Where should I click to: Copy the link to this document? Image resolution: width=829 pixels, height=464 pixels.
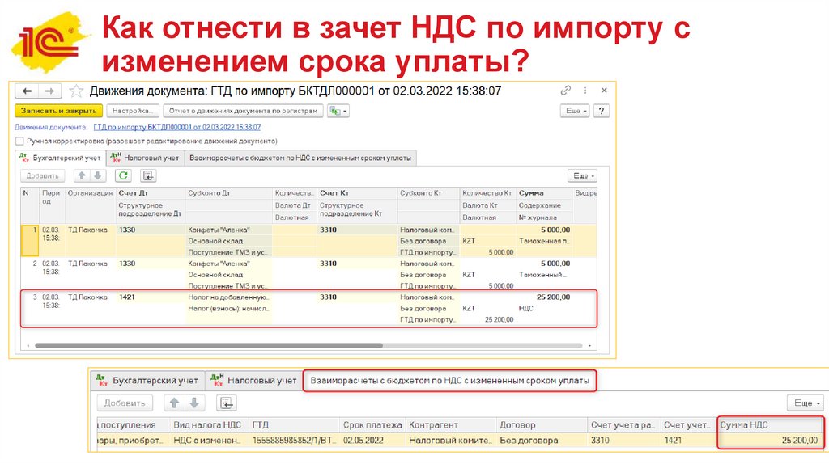click(566, 91)
